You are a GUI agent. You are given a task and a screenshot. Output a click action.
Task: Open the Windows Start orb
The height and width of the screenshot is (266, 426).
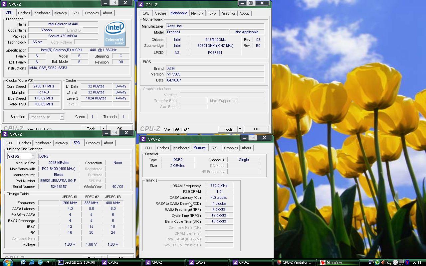[7, 262]
